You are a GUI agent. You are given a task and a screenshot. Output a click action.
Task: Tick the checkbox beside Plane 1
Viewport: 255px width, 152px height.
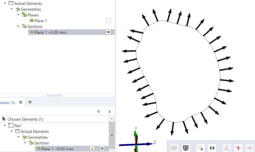coord(108,21)
